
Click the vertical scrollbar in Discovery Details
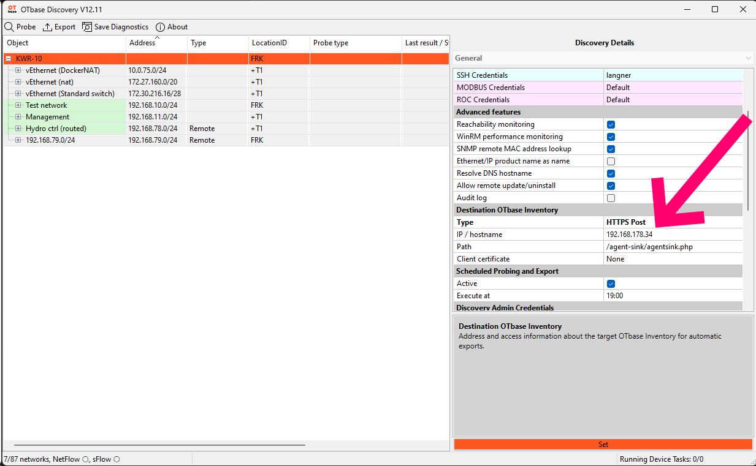click(748, 159)
